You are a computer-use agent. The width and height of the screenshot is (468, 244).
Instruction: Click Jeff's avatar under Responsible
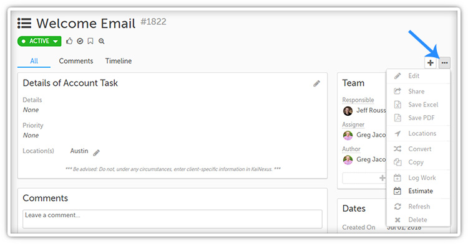click(348, 111)
